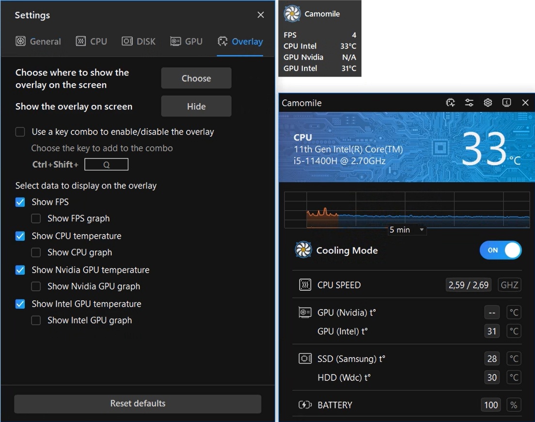The height and width of the screenshot is (422, 535).
Task: Open settings via the gear icon
Action: point(488,103)
